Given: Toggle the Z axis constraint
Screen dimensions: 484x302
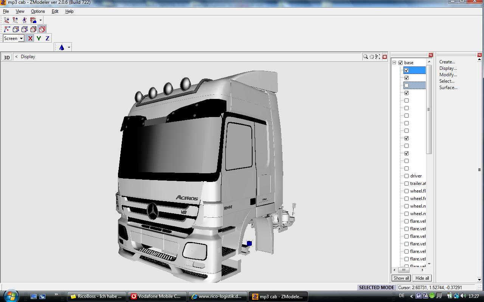Looking at the screenshot, I should 47,38.
